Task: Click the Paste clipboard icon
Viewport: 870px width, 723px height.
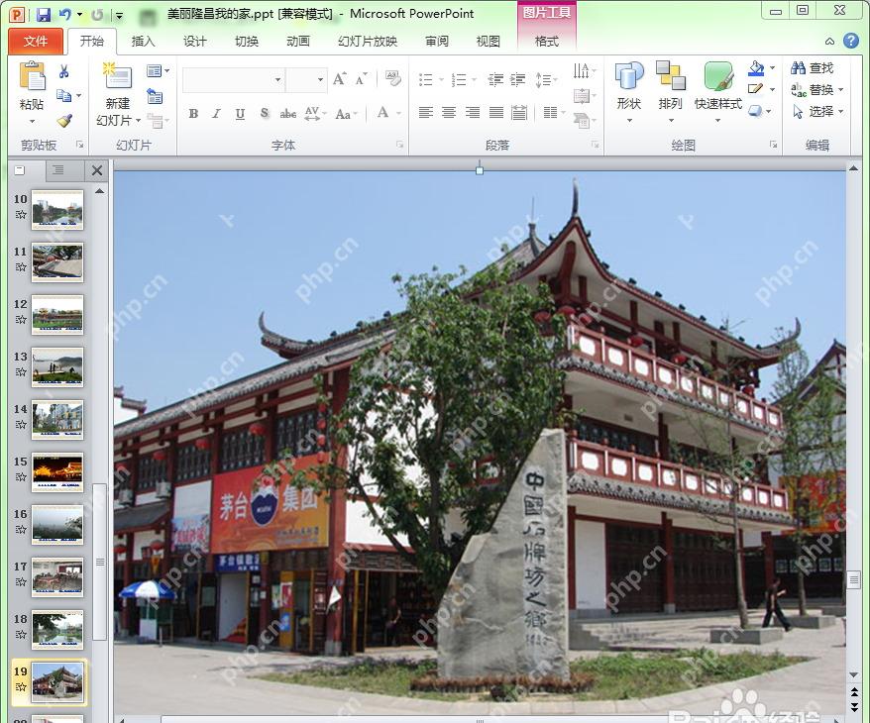Action: [32, 76]
